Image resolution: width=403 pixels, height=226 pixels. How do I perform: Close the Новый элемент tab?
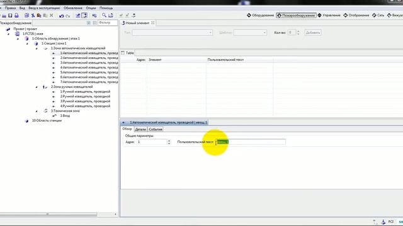click(x=152, y=23)
